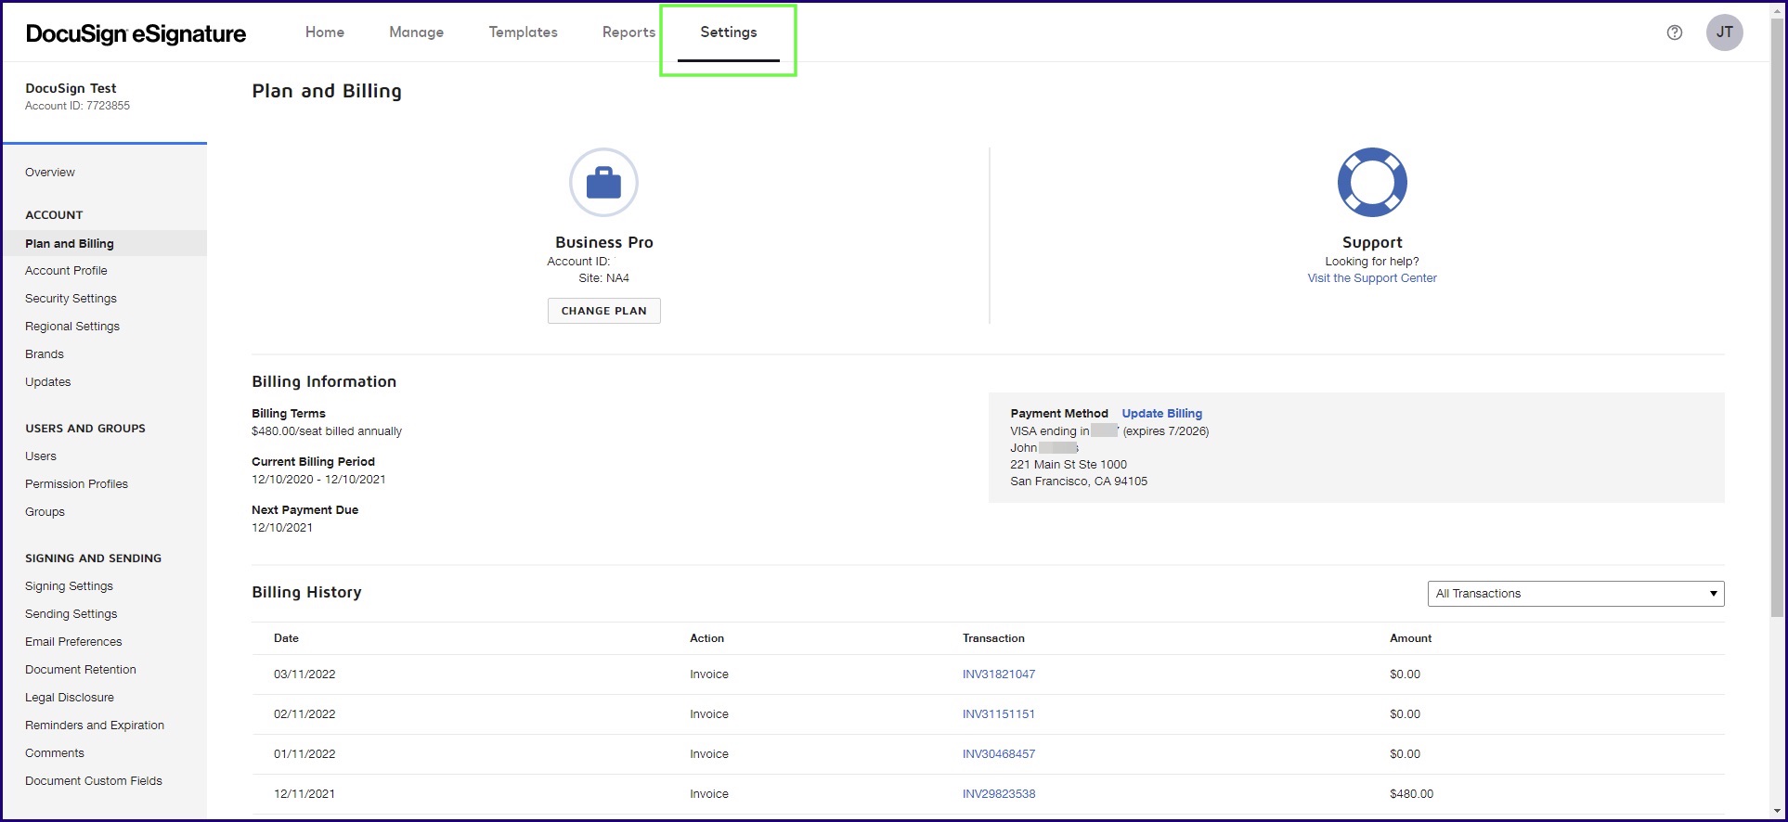
Task: Select Security Settings in sidebar
Action: click(x=71, y=299)
